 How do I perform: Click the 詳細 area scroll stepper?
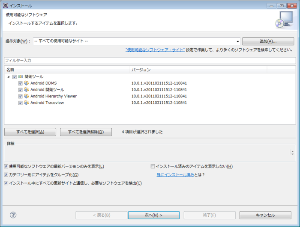click(292, 153)
